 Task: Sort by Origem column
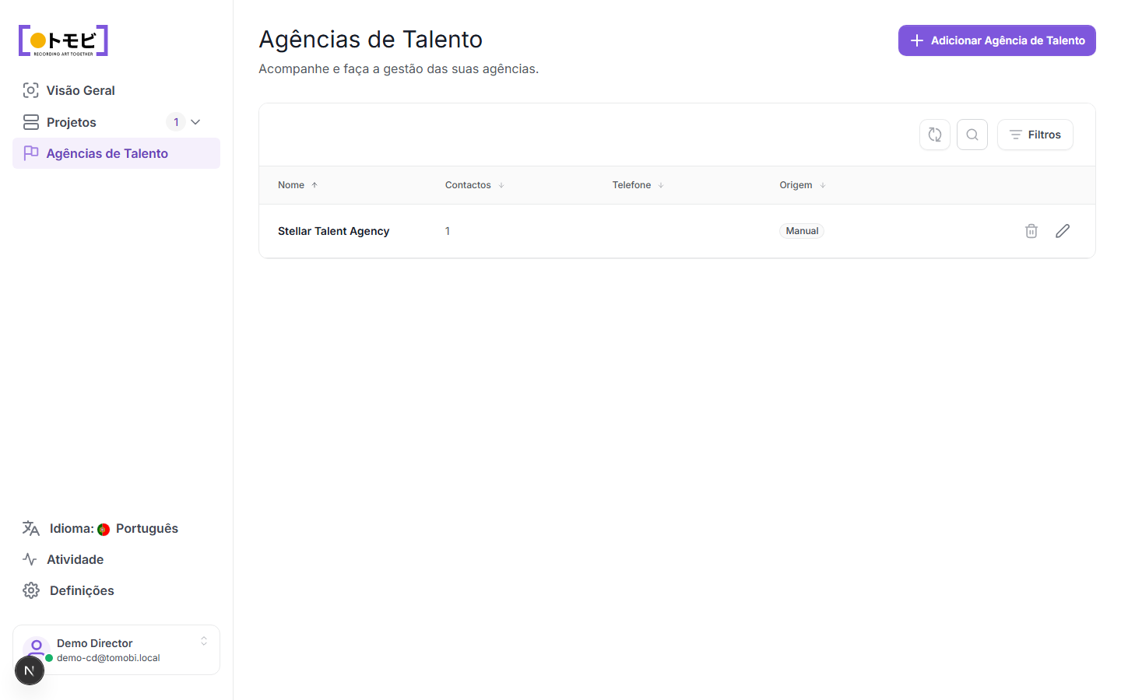tap(803, 185)
